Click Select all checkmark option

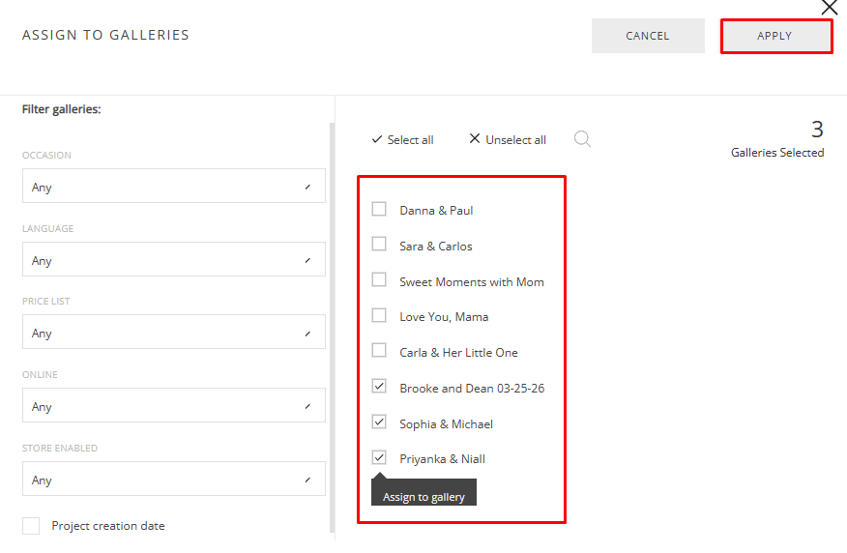tap(402, 139)
